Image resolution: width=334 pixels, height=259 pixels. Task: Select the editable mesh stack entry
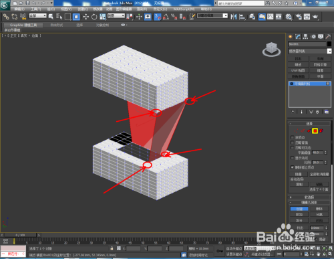pos(310,84)
